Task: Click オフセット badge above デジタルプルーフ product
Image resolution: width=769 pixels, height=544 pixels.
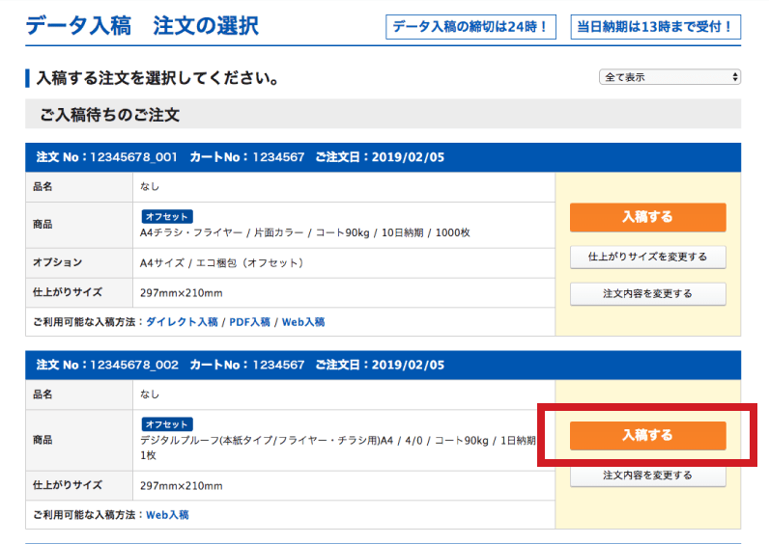Action: tap(167, 424)
